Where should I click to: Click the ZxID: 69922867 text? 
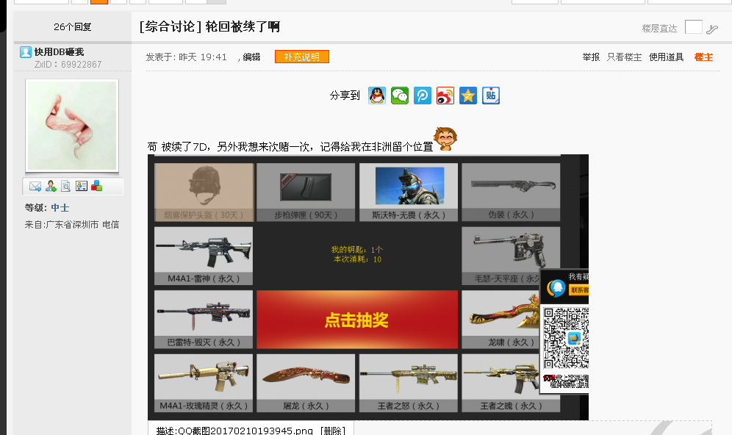point(68,65)
